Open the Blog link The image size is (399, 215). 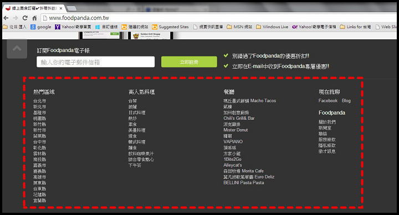tap(346, 101)
